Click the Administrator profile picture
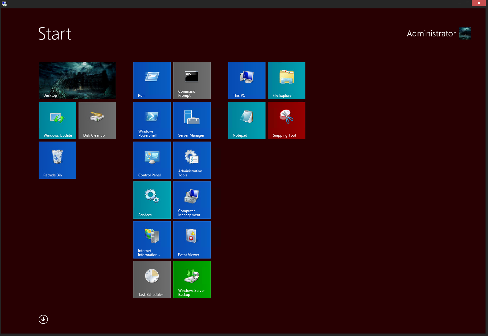 pos(465,33)
